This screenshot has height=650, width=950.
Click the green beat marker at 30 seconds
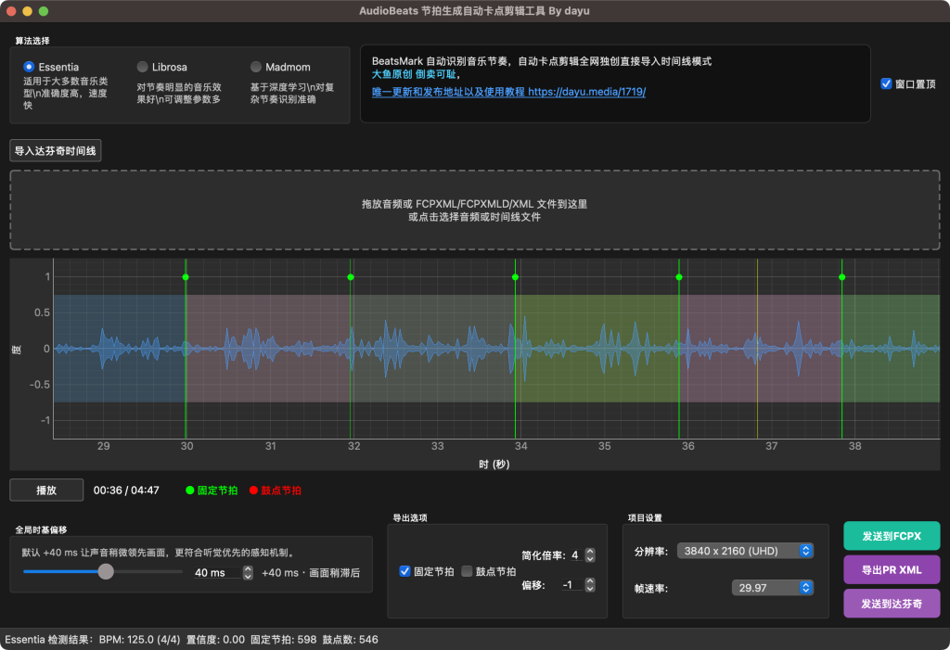(186, 277)
